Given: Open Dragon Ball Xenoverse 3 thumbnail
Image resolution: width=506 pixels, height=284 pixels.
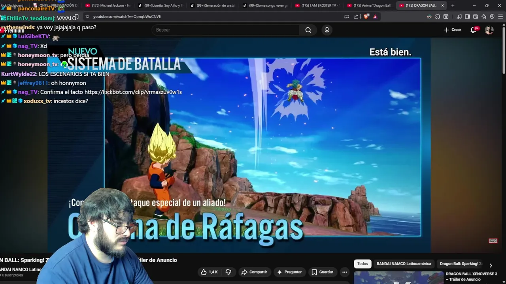Looking at the screenshot, I should pos(398,277).
